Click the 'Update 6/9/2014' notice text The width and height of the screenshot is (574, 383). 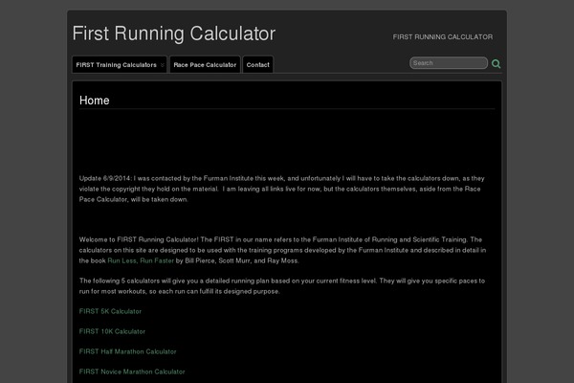point(282,189)
